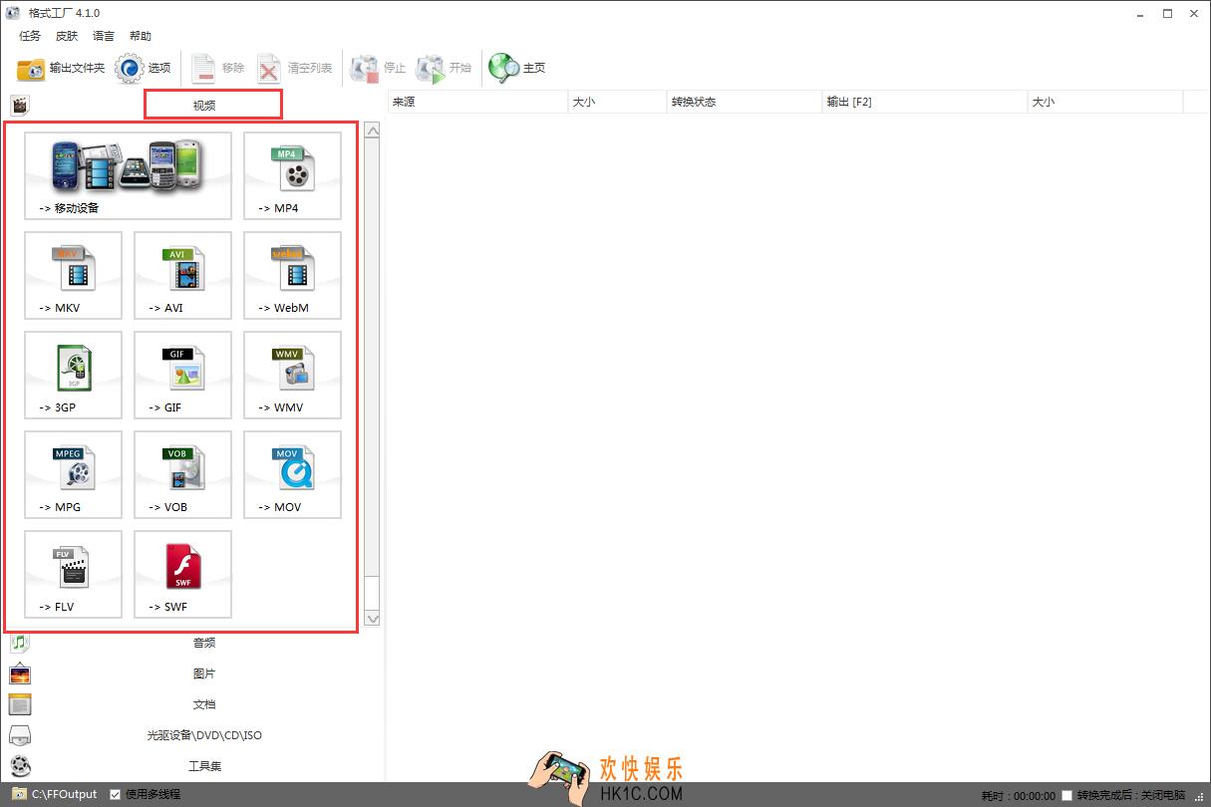This screenshot has width=1211, height=807.
Task: Click the format list scroll-down arrow
Action: coord(373,619)
